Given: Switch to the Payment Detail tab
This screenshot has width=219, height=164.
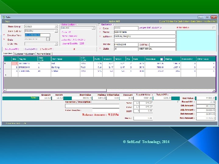Looking at the screenshot, I should (x=44, y=54).
